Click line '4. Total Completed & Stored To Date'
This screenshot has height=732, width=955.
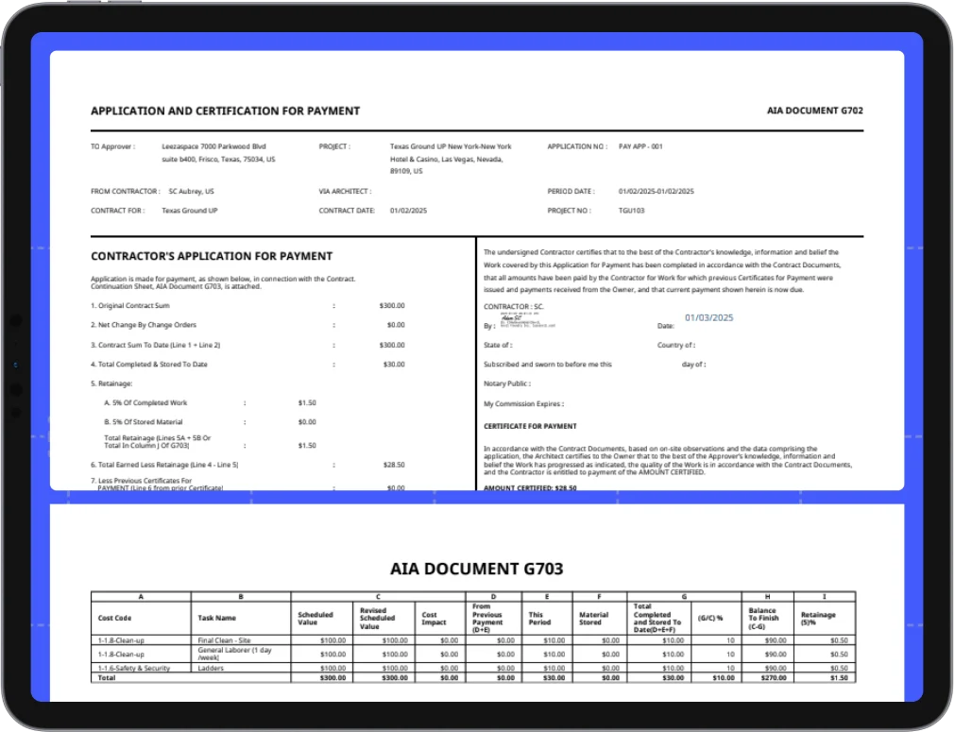pyautogui.click(x=149, y=365)
